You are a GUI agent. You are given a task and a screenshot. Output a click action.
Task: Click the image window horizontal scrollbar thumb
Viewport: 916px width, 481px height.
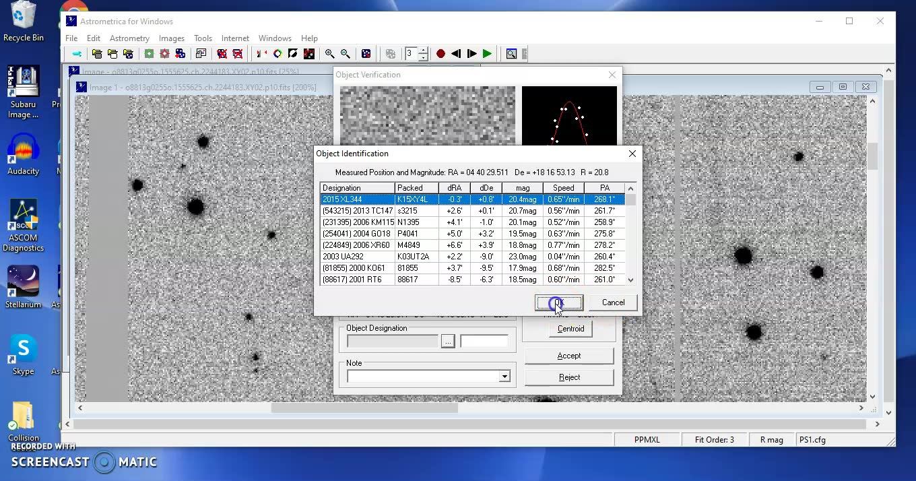[364, 408]
